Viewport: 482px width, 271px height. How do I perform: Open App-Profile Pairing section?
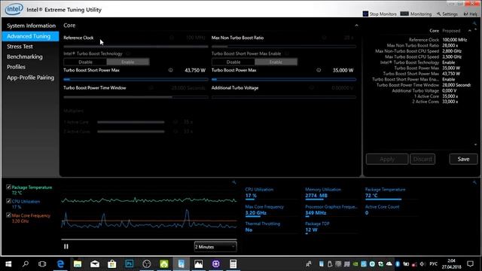30,78
